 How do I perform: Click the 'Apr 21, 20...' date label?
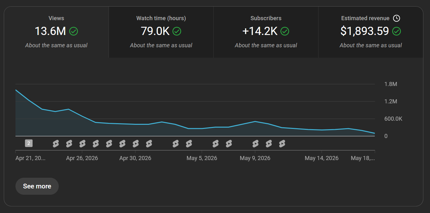(30, 158)
